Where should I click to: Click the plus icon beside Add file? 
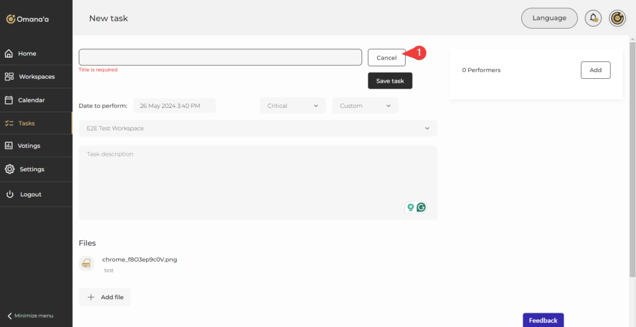(x=91, y=297)
